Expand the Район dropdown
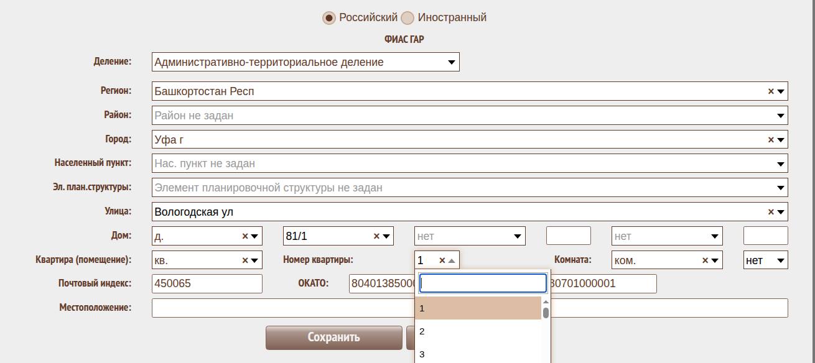815x363 pixels. (x=781, y=116)
